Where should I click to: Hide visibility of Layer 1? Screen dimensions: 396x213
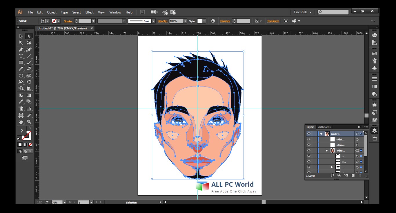click(x=309, y=134)
